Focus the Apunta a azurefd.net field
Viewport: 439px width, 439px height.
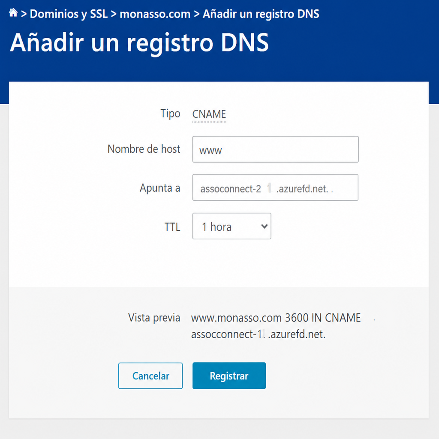click(x=275, y=187)
